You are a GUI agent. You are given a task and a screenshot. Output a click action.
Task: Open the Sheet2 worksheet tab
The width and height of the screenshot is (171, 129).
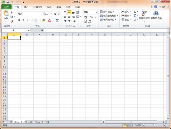[x=28, y=122]
